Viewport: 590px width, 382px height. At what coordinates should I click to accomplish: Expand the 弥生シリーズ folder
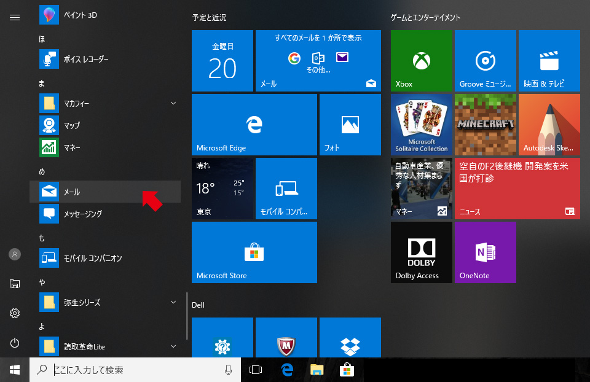coord(105,302)
